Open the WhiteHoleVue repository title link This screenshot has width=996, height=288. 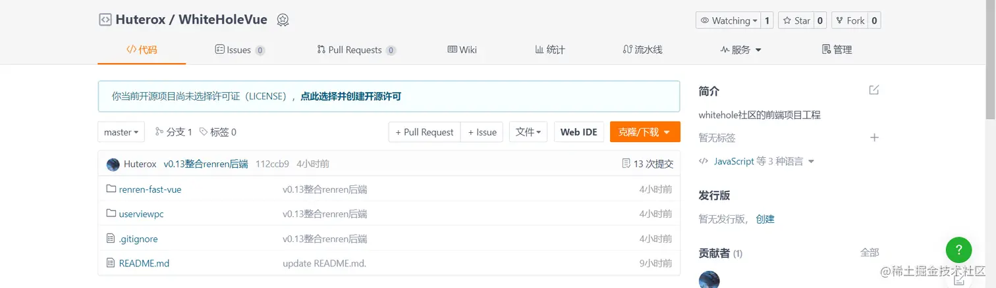(x=223, y=20)
